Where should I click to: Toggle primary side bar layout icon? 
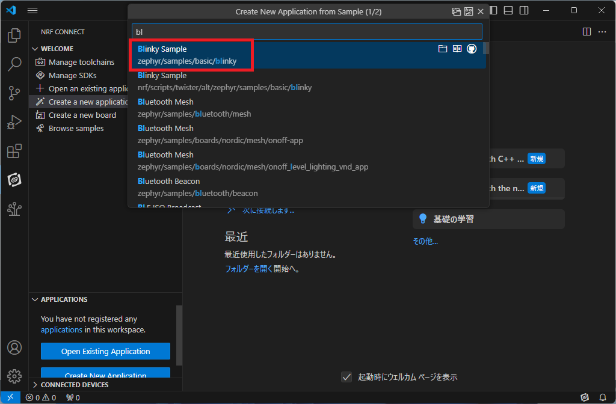(x=494, y=11)
